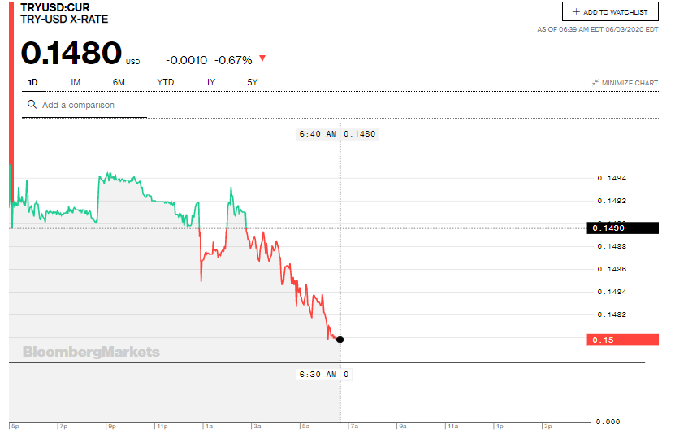Viewport: 675px width, 442px height.
Task: Select the 5Y time range tab
Action: [x=253, y=82]
